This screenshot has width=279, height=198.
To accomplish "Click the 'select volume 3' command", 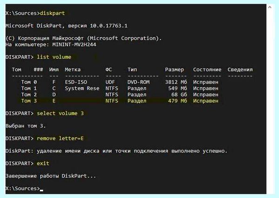I will [x=60, y=113].
